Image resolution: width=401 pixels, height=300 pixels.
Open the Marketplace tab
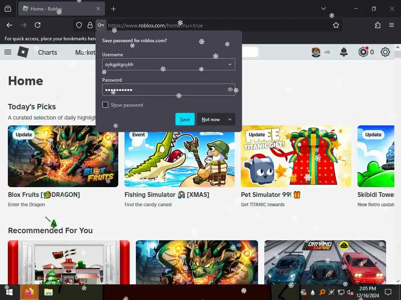85,52
